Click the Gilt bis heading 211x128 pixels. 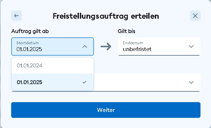(127, 31)
